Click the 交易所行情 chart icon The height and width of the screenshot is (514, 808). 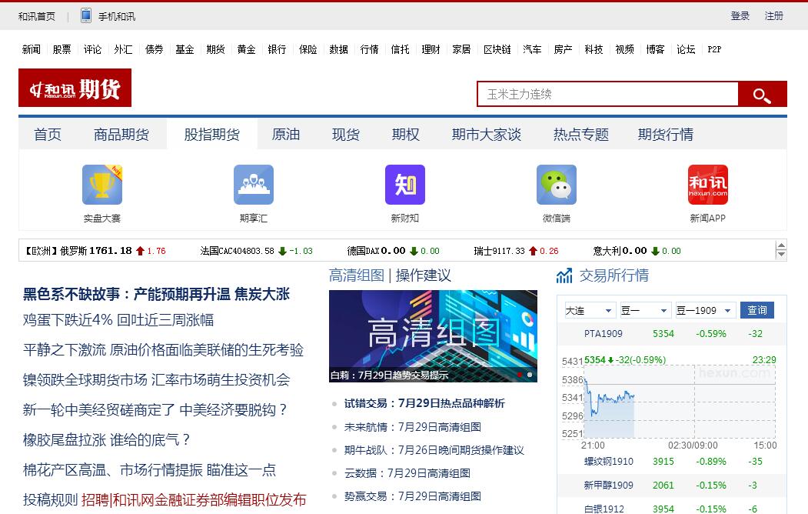point(564,275)
